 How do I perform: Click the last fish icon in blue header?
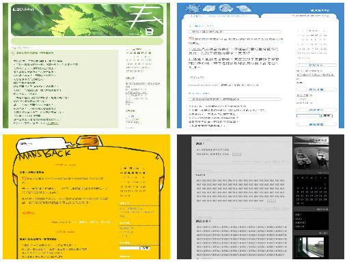244,9
